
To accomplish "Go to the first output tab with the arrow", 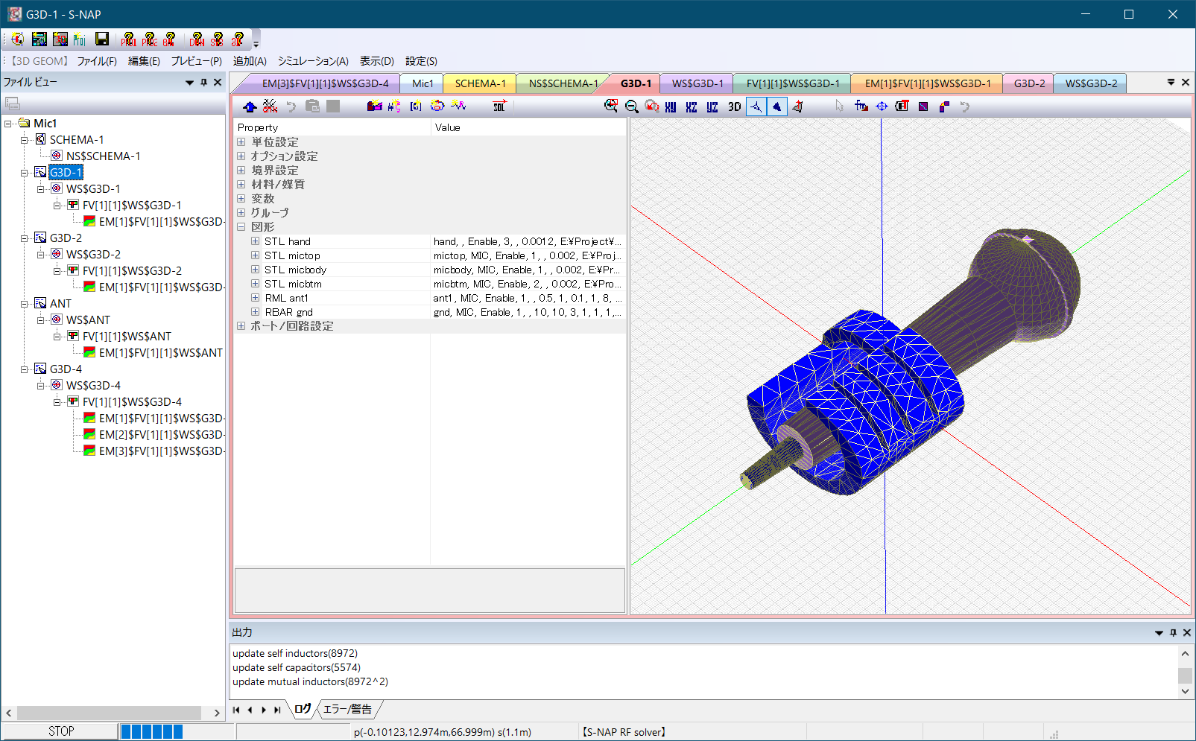I will (236, 710).
